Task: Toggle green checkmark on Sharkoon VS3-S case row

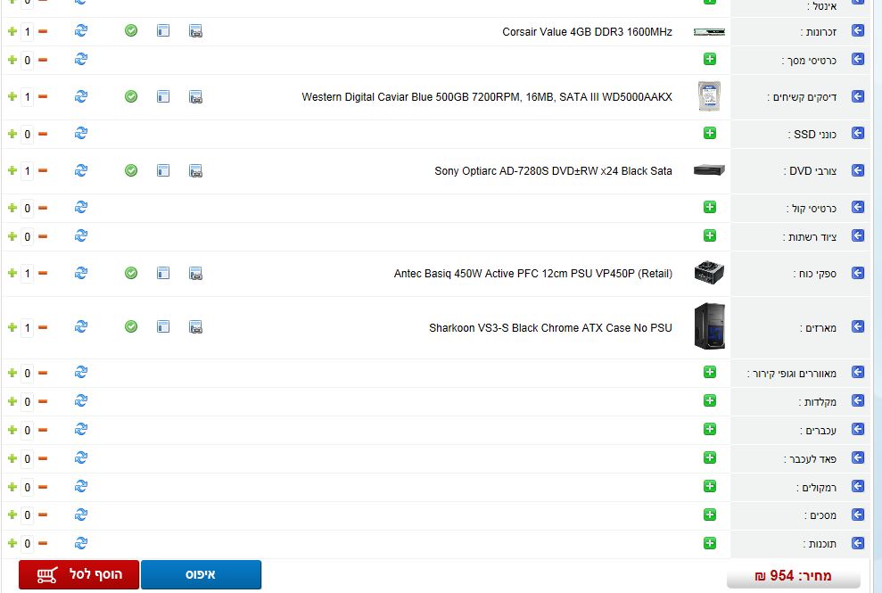Action: [x=131, y=327]
